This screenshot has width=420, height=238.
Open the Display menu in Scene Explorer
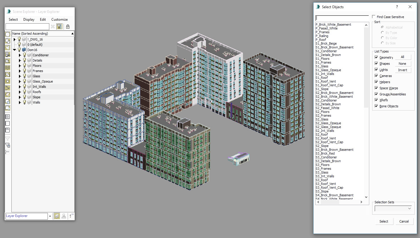tap(29, 20)
